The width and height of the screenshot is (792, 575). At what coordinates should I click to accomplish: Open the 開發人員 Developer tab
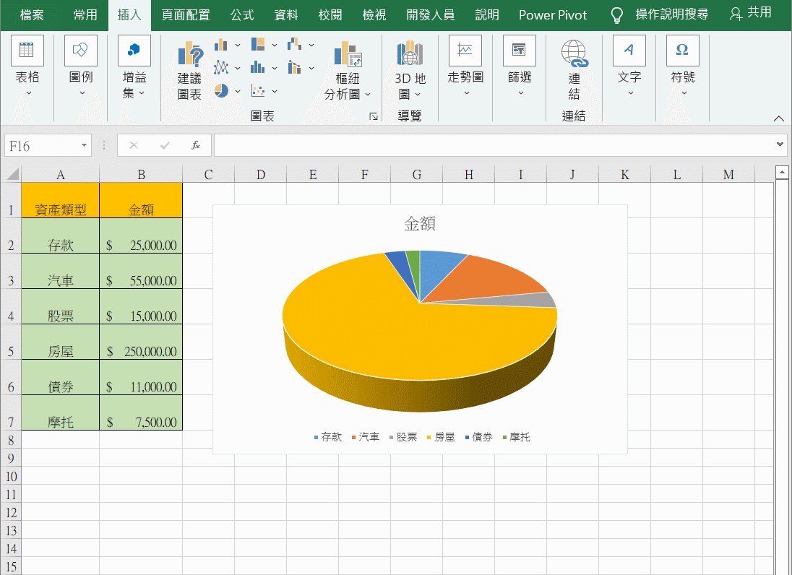coord(431,15)
